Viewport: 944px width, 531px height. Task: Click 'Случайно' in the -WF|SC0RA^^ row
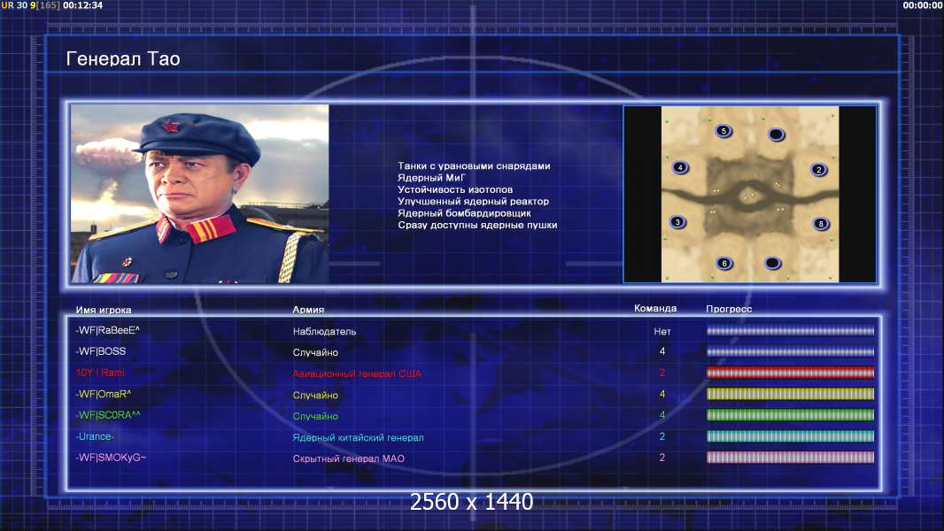click(x=315, y=416)
